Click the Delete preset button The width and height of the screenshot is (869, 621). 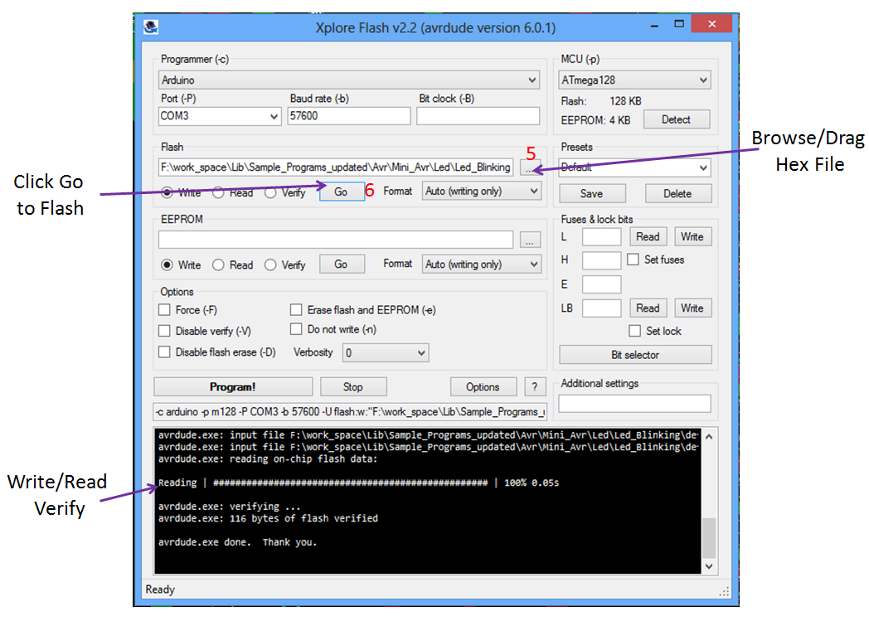[677, 193]
